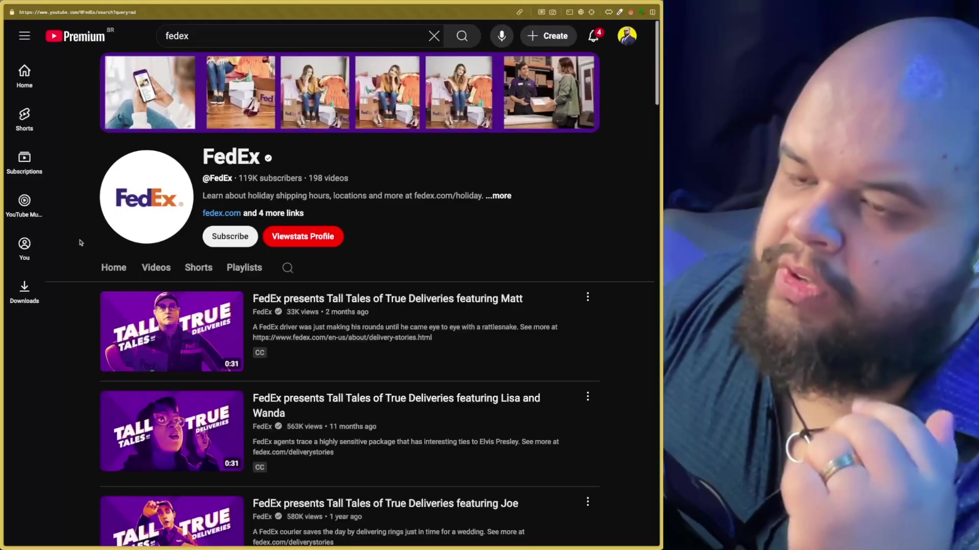979x550 pixels.
Task: Open You section in left sidebar
Action: [x=24, y=249]
